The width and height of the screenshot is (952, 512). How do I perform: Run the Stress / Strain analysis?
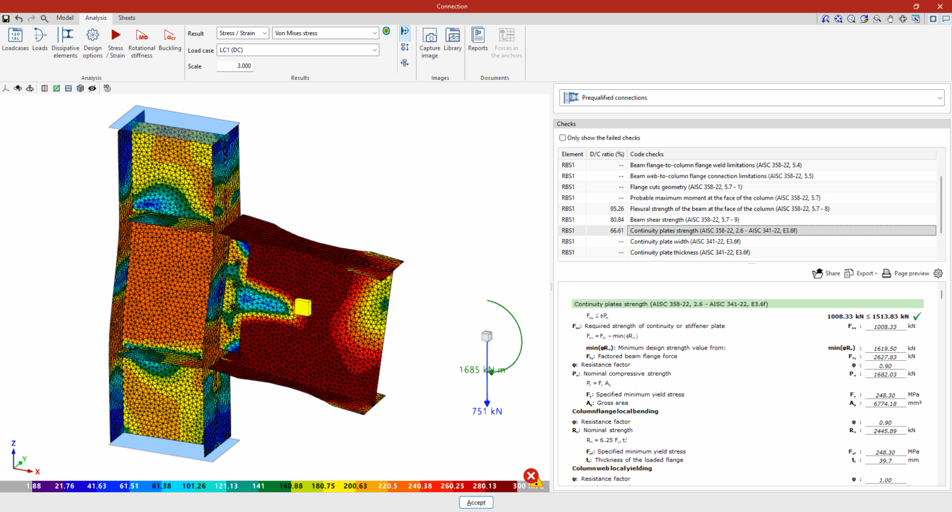click(x=115, y=41)
